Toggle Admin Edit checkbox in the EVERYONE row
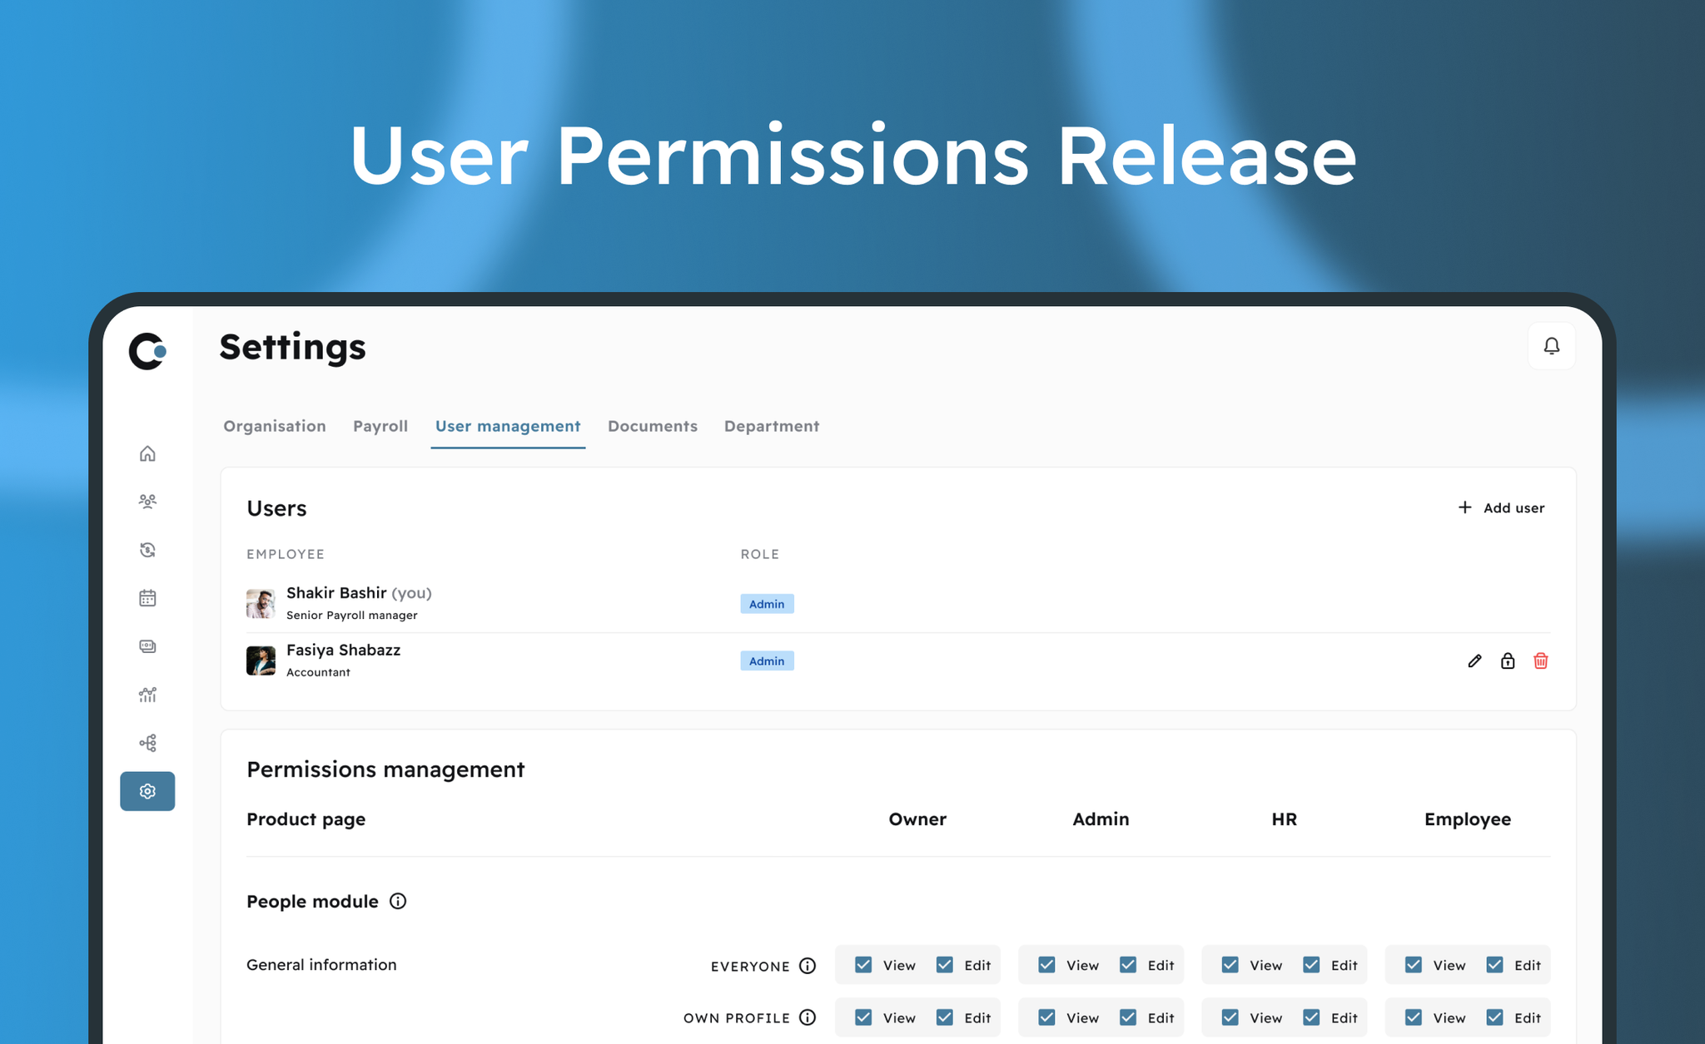The width and height of the screenshot is (1705, 1044). coord(1128,965)
